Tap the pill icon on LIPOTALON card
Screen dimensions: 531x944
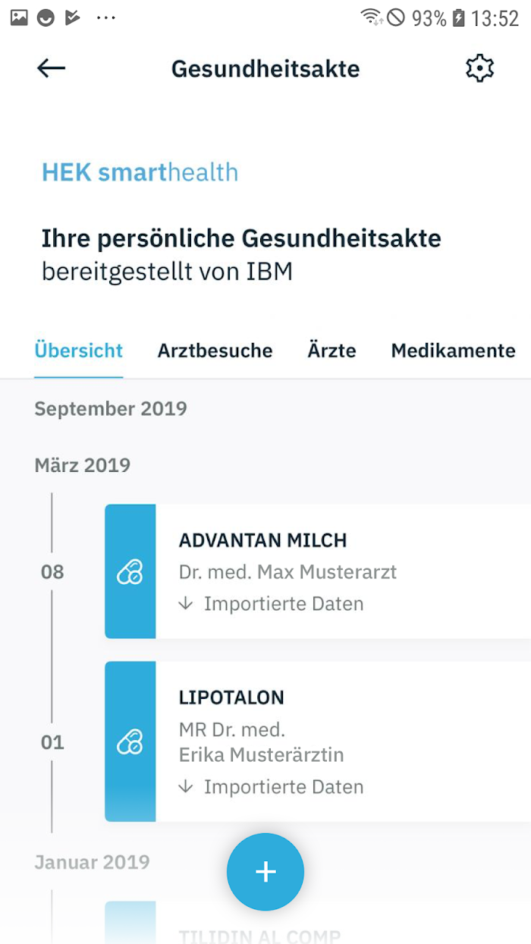tap(130, 741)
